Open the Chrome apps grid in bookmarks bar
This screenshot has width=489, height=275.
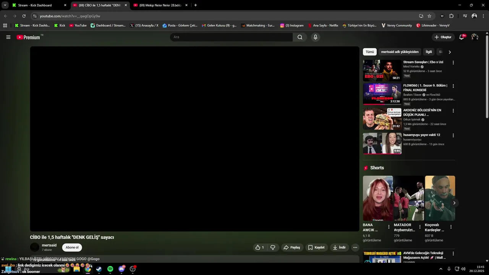5,26
